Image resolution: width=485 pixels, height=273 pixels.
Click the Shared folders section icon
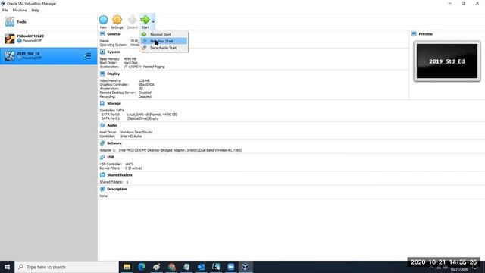point(102,175)
